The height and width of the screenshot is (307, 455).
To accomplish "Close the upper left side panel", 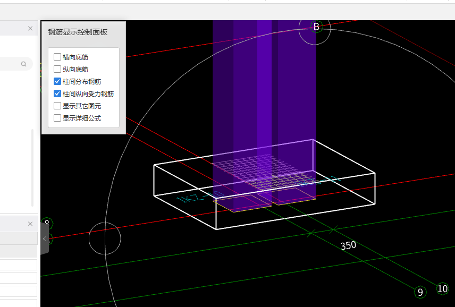I will pyautogui.click(x=30, y=28).
